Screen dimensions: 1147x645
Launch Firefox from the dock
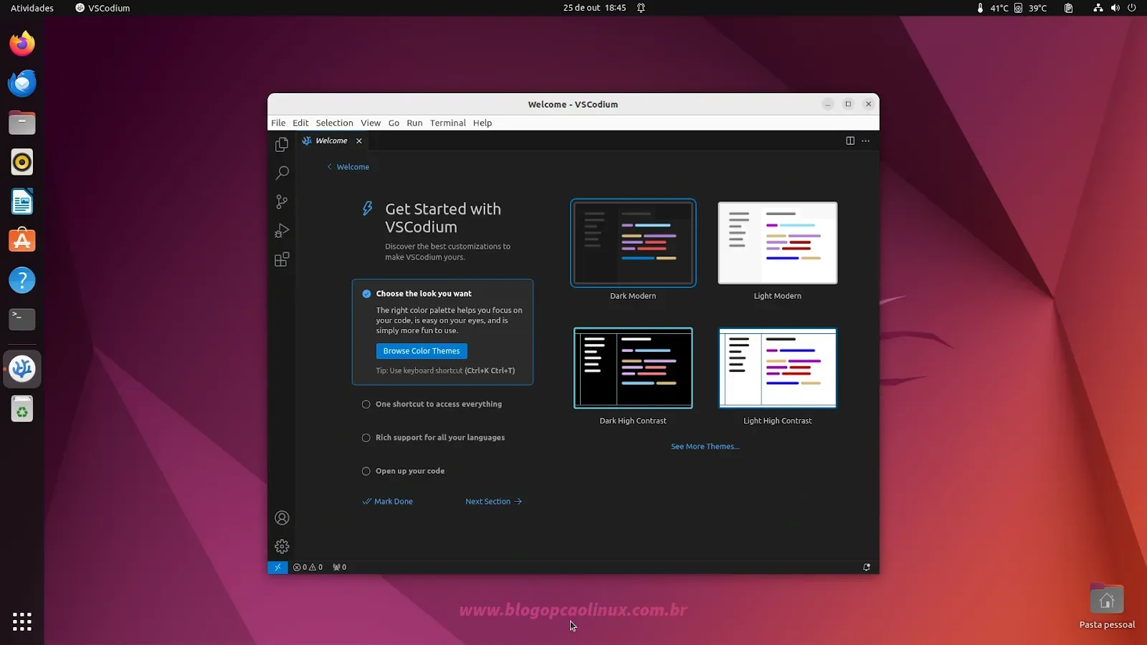[x=22, y=44]
